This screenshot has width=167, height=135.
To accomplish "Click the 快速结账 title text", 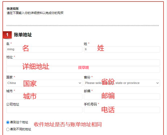I will pyautogui.click(x=13, y=9).
